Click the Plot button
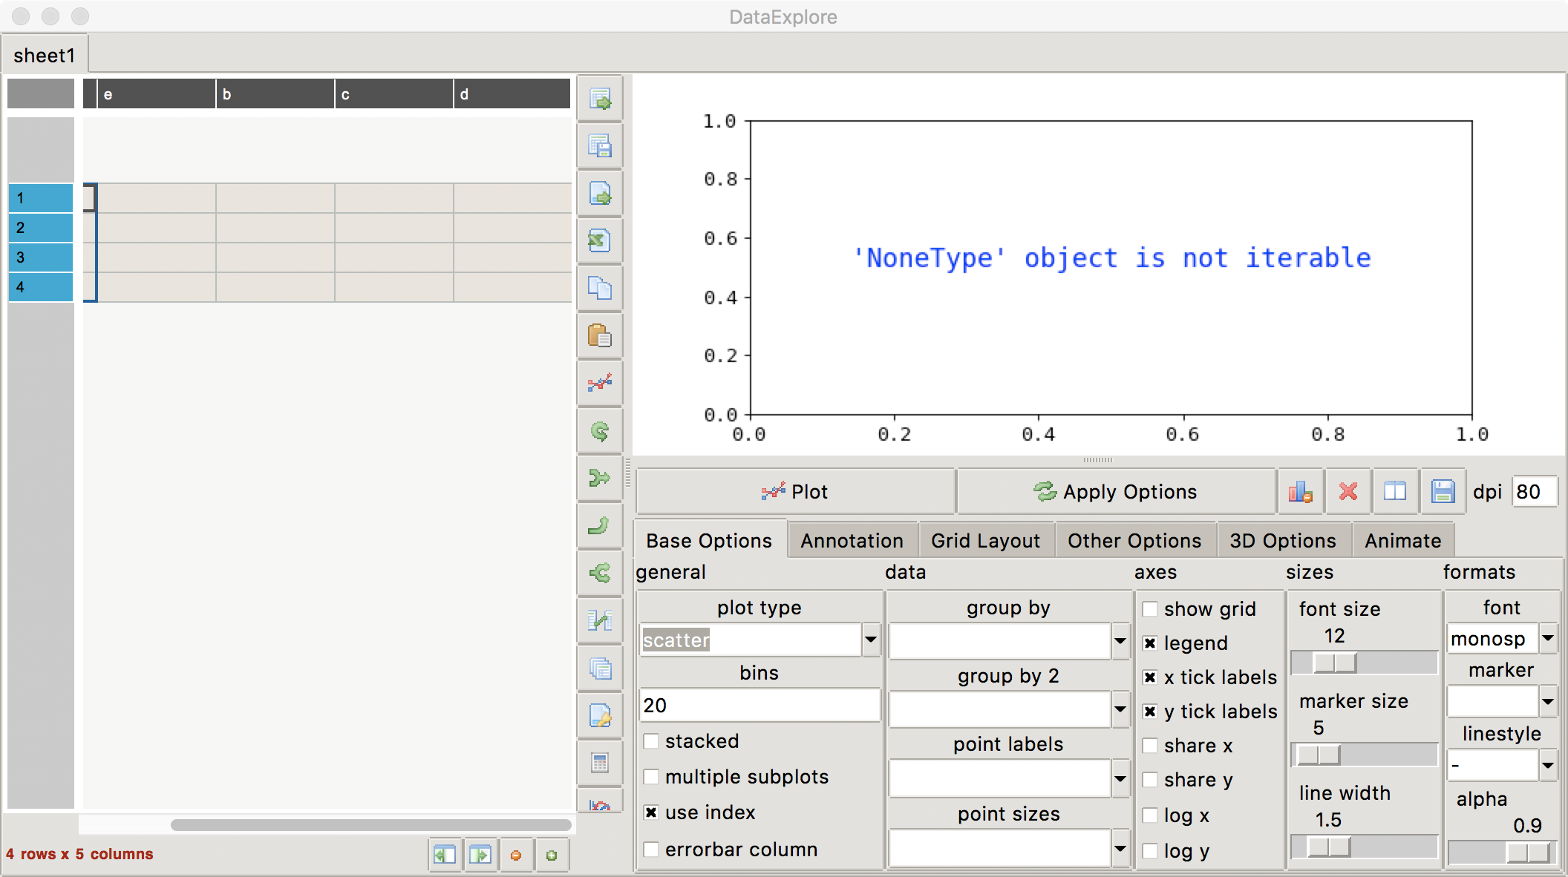 (795, 491)
